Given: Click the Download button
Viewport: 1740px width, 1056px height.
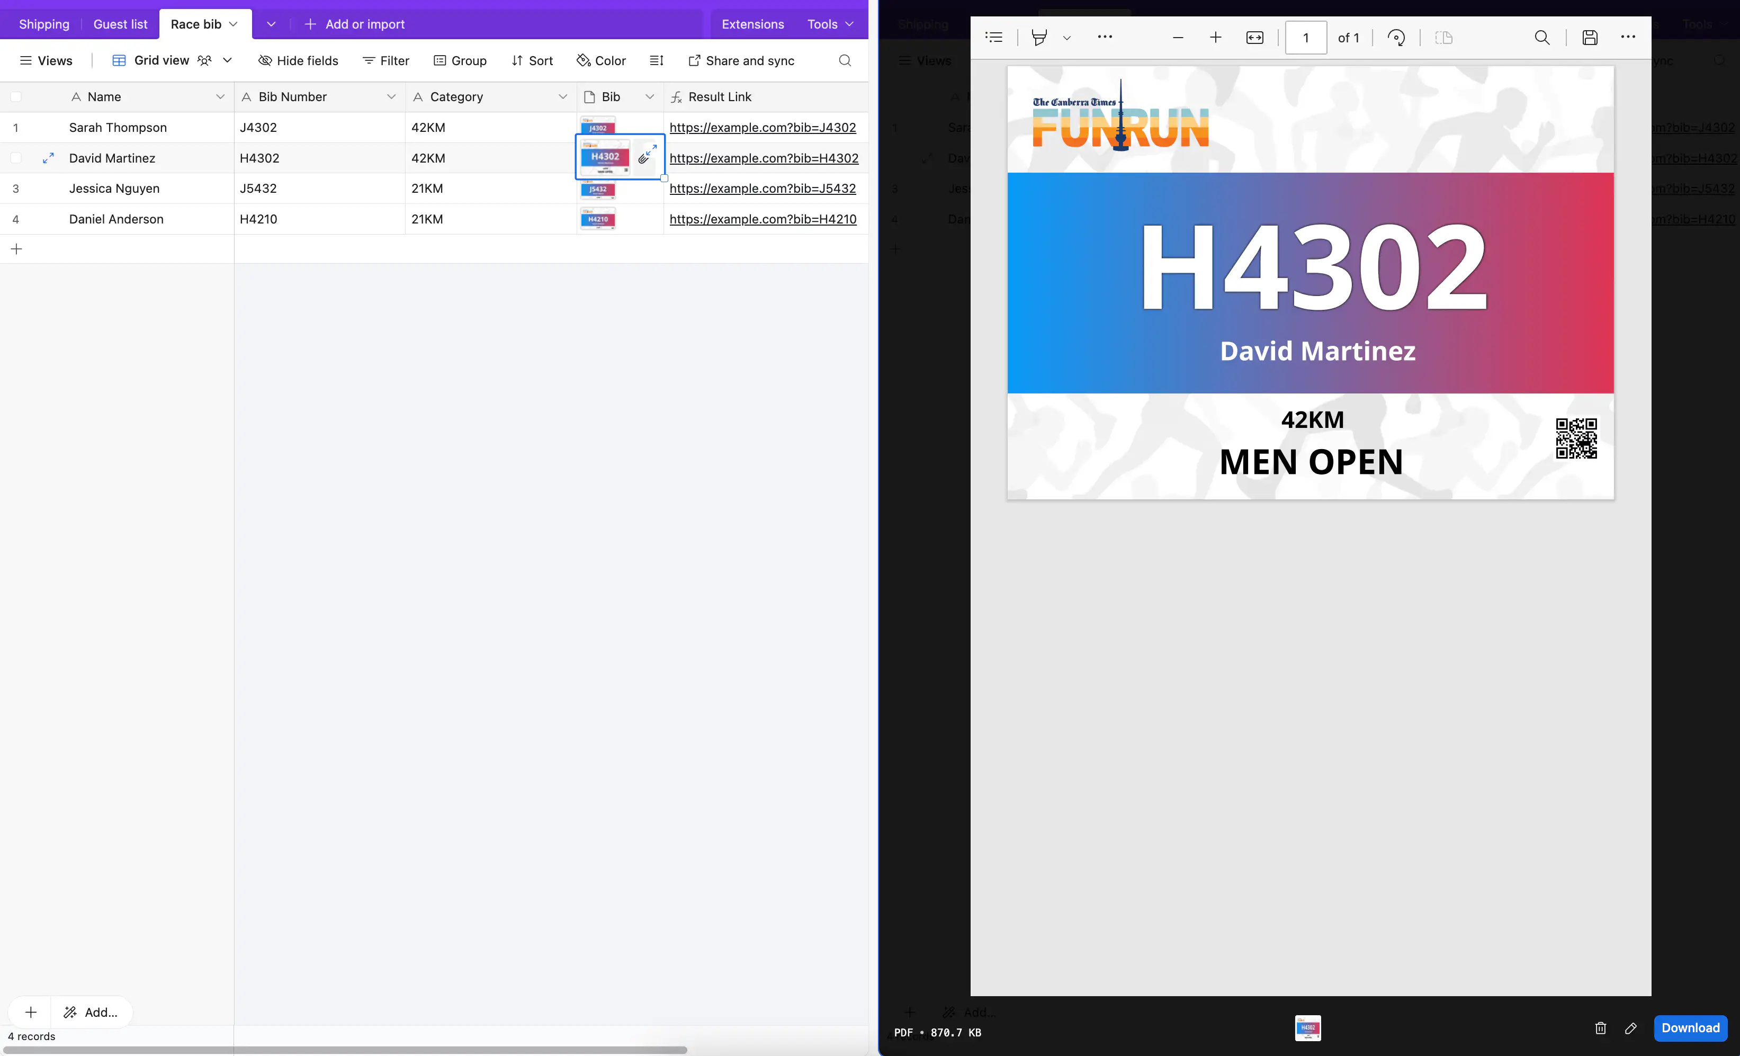Looking at the screenshot, I should click(x=1690, y=1028).
